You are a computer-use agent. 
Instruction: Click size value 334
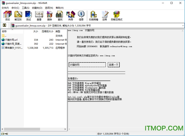[x=36, y=40]
